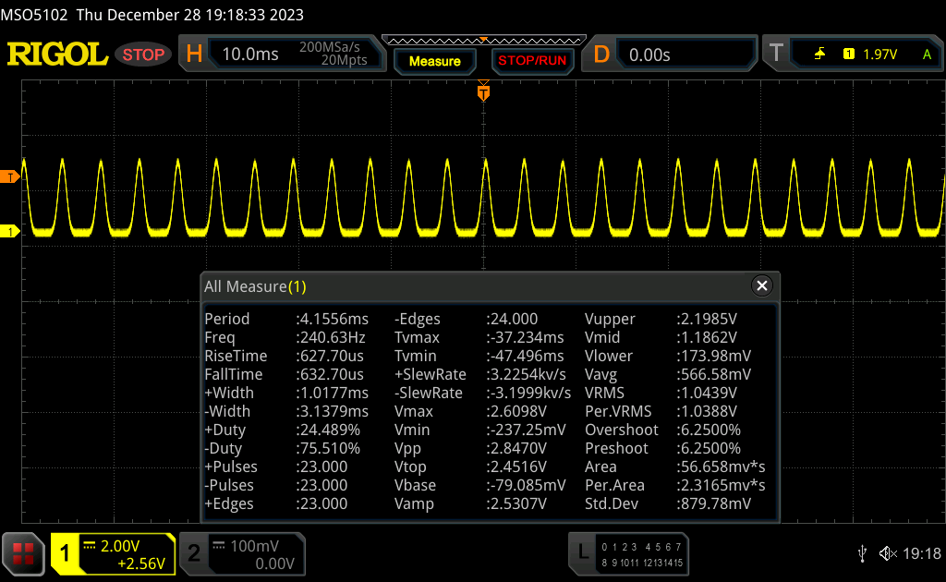The image size is (946, 582).
Task: Click the RIGOL logo
Action: pyautogui.click(x=57, y=55)
